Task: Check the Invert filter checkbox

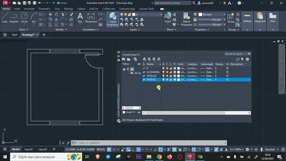Action: 124,112
